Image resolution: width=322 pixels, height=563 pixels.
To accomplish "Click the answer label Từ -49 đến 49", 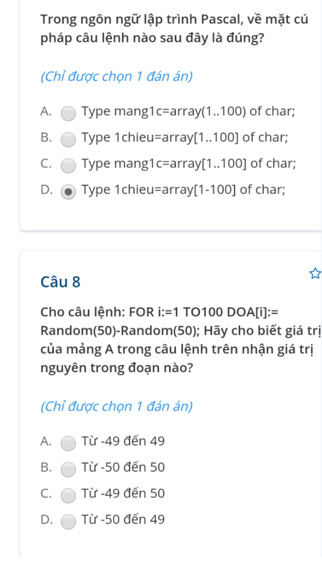I will click(123, 441).
